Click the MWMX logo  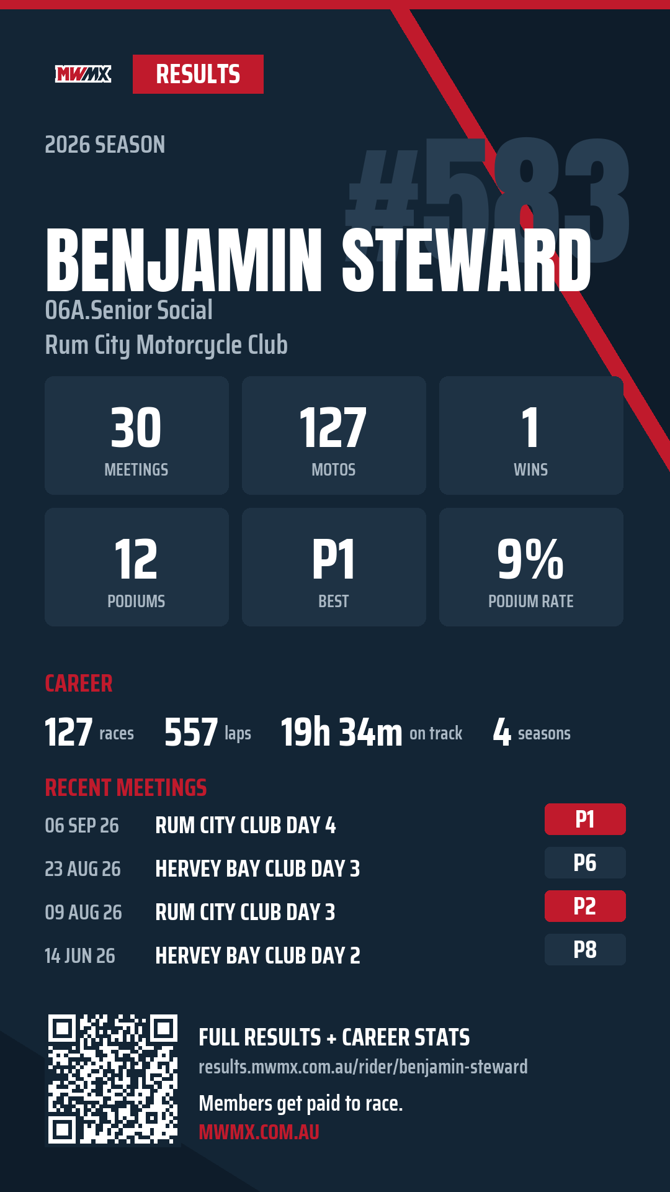(83, 74)
